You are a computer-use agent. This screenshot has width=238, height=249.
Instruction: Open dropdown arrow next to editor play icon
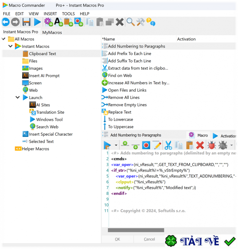tap(116, 145)
